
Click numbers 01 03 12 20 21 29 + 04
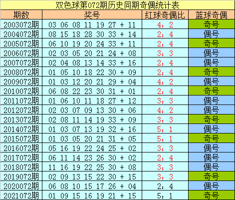coord(92,82)
